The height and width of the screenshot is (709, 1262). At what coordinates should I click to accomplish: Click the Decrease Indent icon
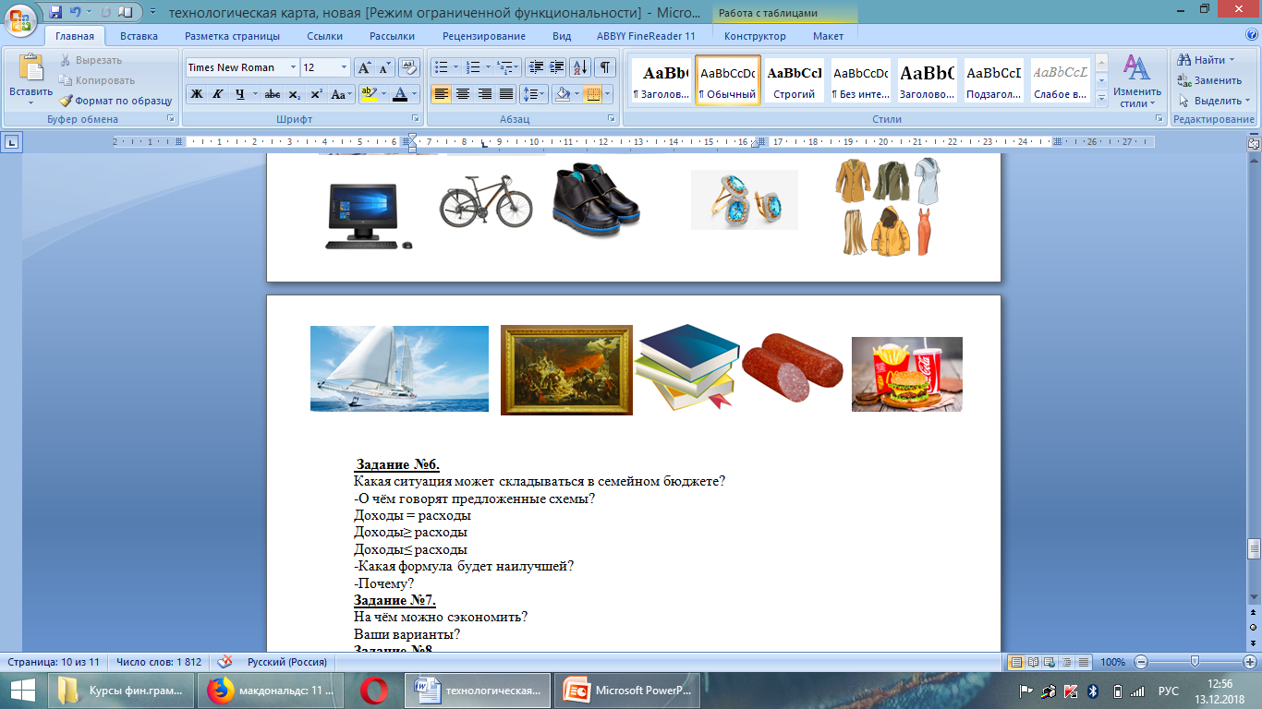pyautogui.click(x=535, y=67)
